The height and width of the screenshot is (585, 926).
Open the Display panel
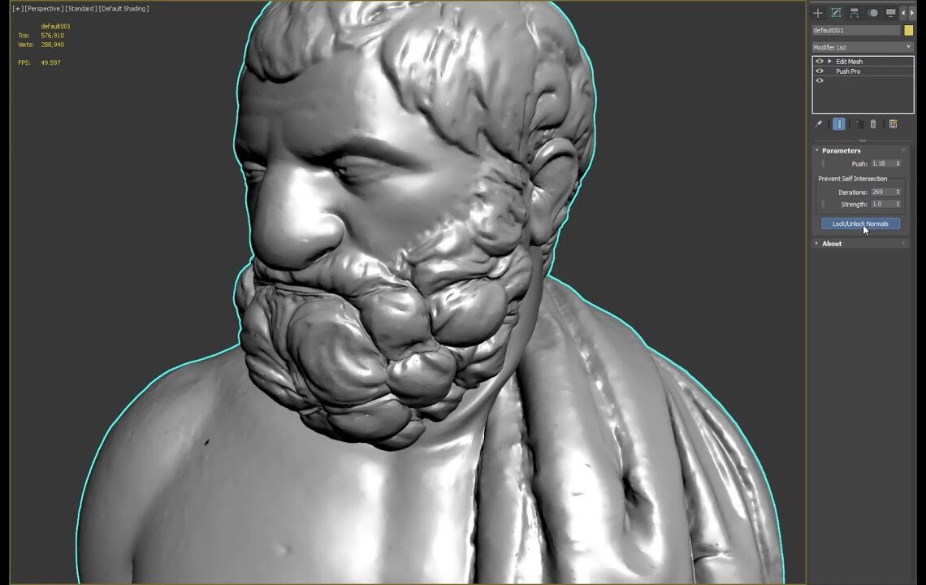tap(889, 13)
